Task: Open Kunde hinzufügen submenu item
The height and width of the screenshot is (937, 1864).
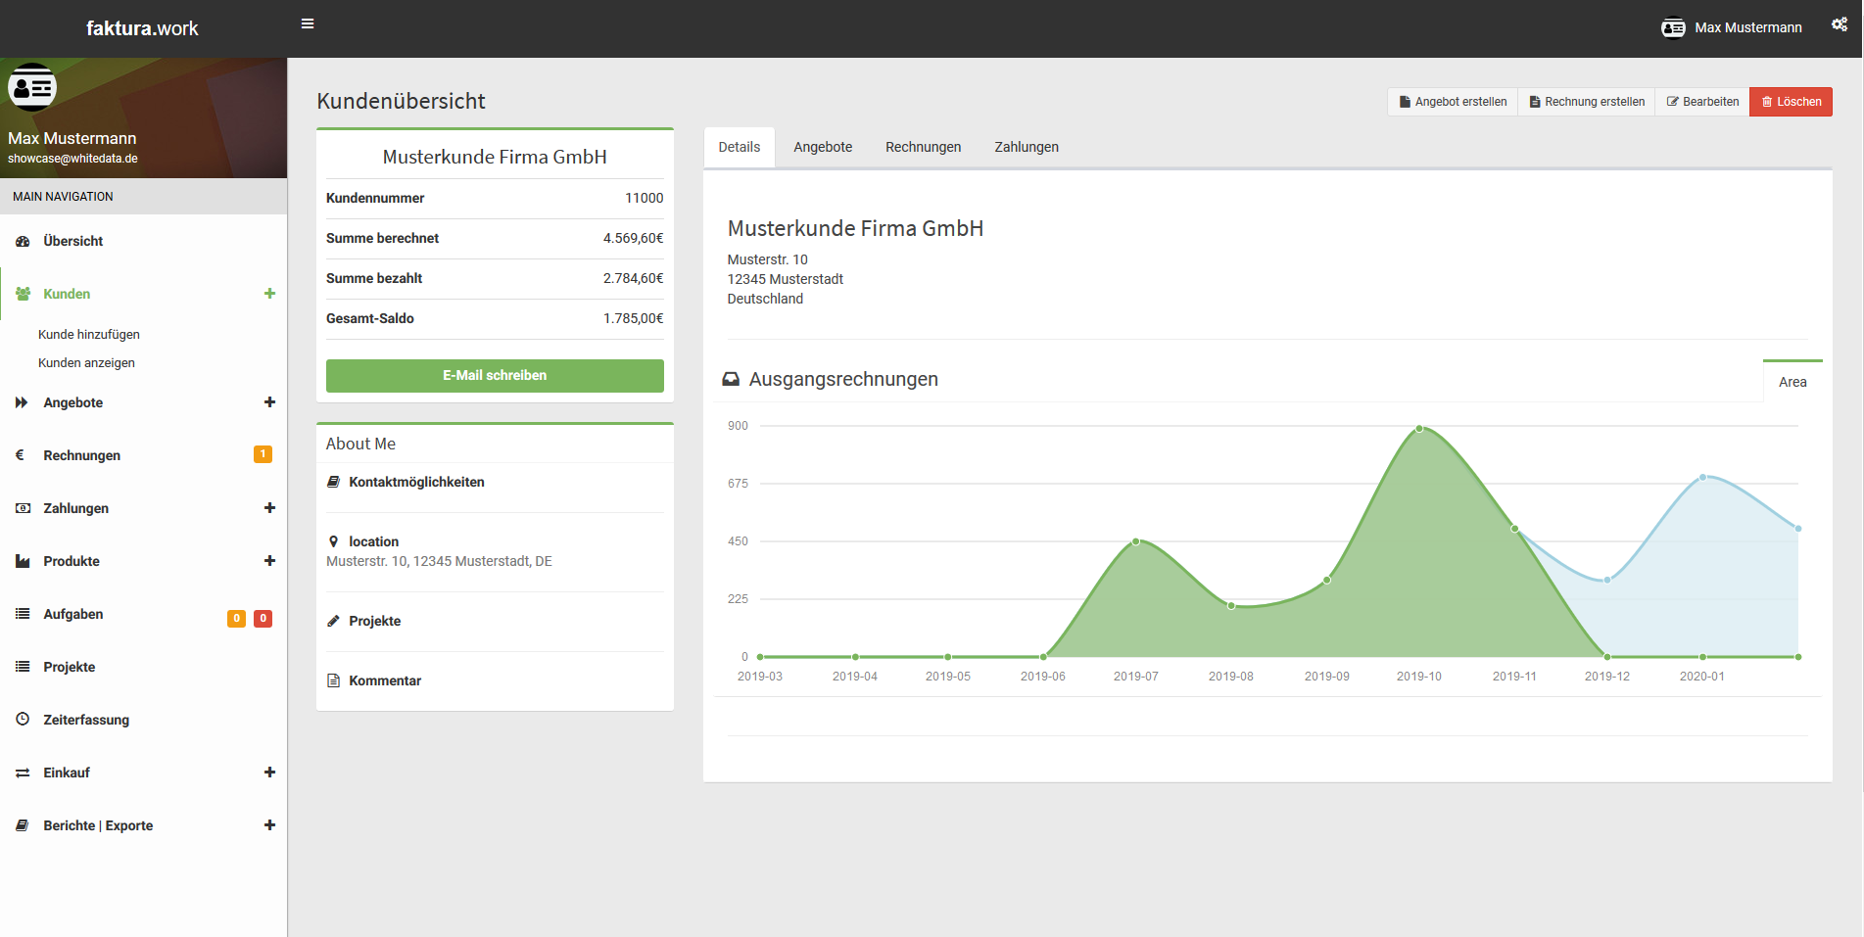Action: 89,334
